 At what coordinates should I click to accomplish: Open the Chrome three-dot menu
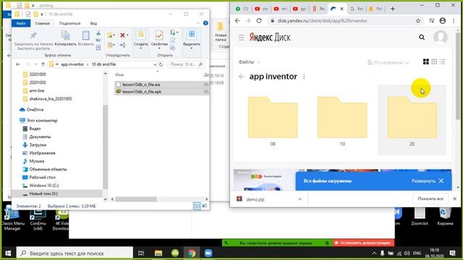coord(454,21)
